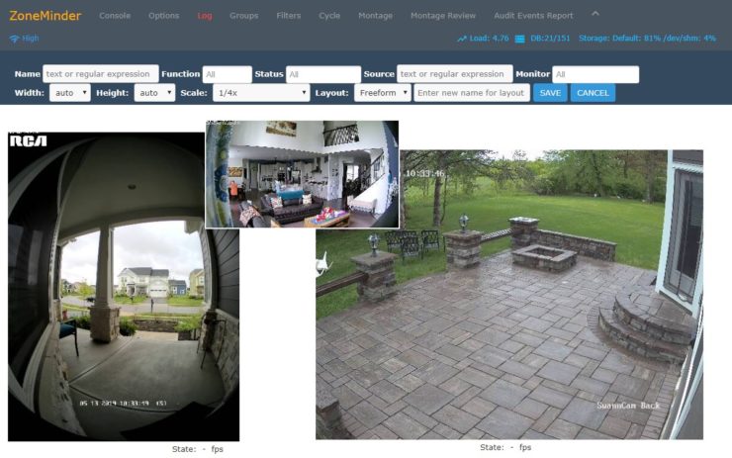This screenshot has width=732, height=458.
Task: Open the Audit Events Report link
Action: tap(533, 16)
